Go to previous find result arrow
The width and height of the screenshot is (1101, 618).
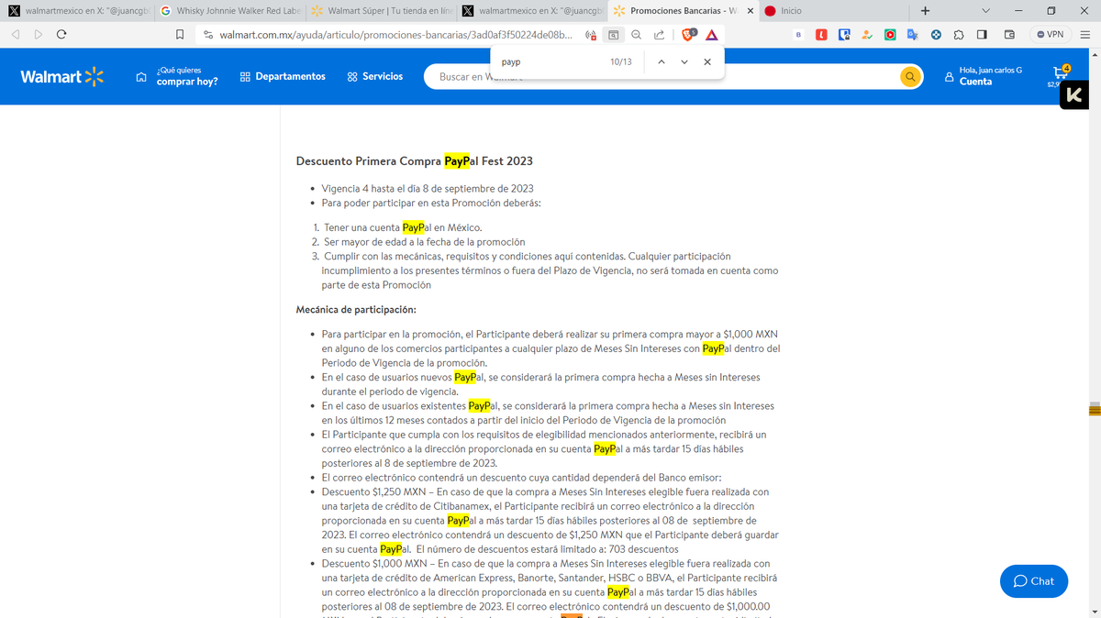(x=661, y=62)
